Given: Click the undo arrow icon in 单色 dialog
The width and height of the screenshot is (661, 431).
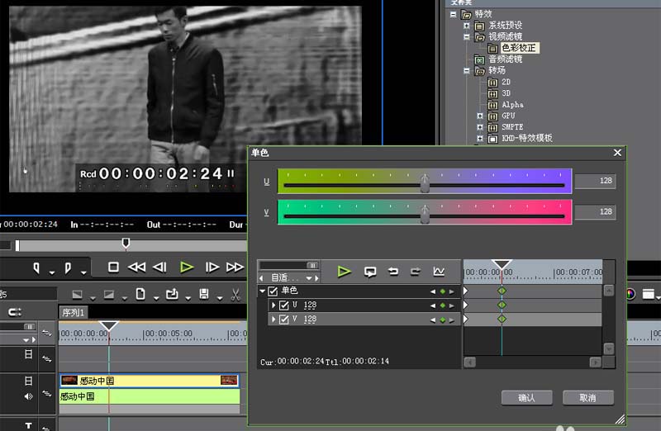Looking at the screenshot, I should (393, 272).
